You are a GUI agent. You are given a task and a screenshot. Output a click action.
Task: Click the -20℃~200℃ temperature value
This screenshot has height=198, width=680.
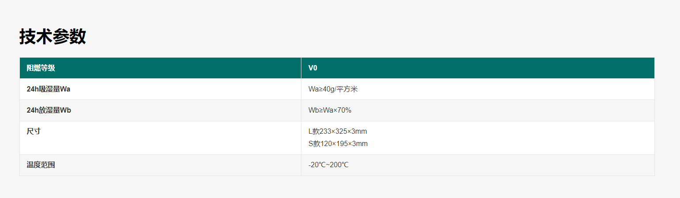[x=328, y=165]
